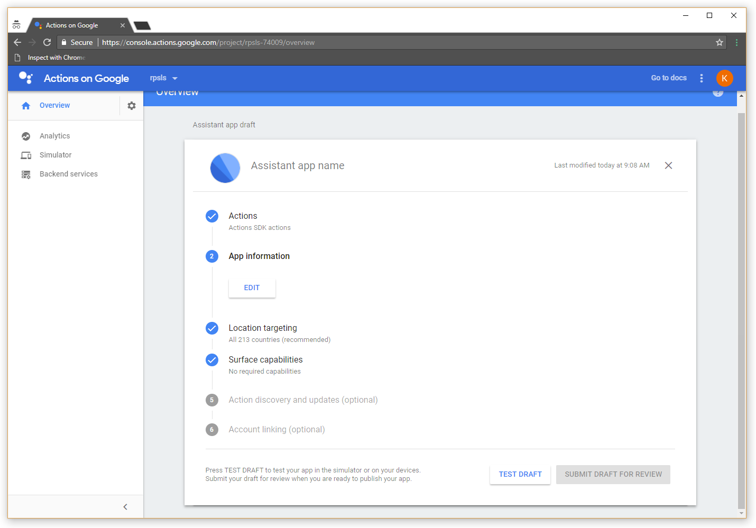Viewport: 756px width, 528px height.
Task: Click the Actions on Google logo
Action: click(26, 78)
